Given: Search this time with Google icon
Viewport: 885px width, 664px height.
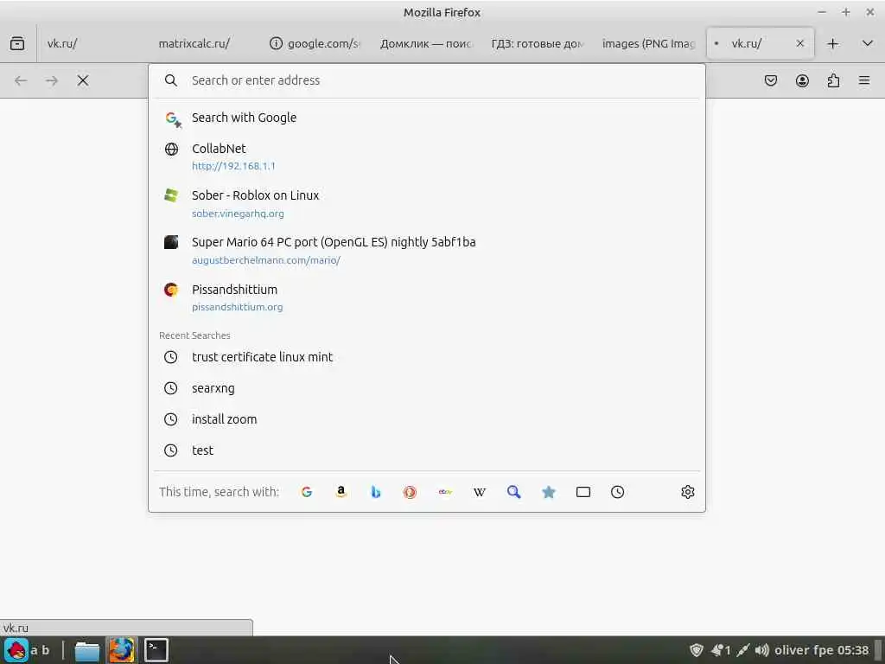Looking at the screenshot, I should pyautogui.click(x=307, y=492).
